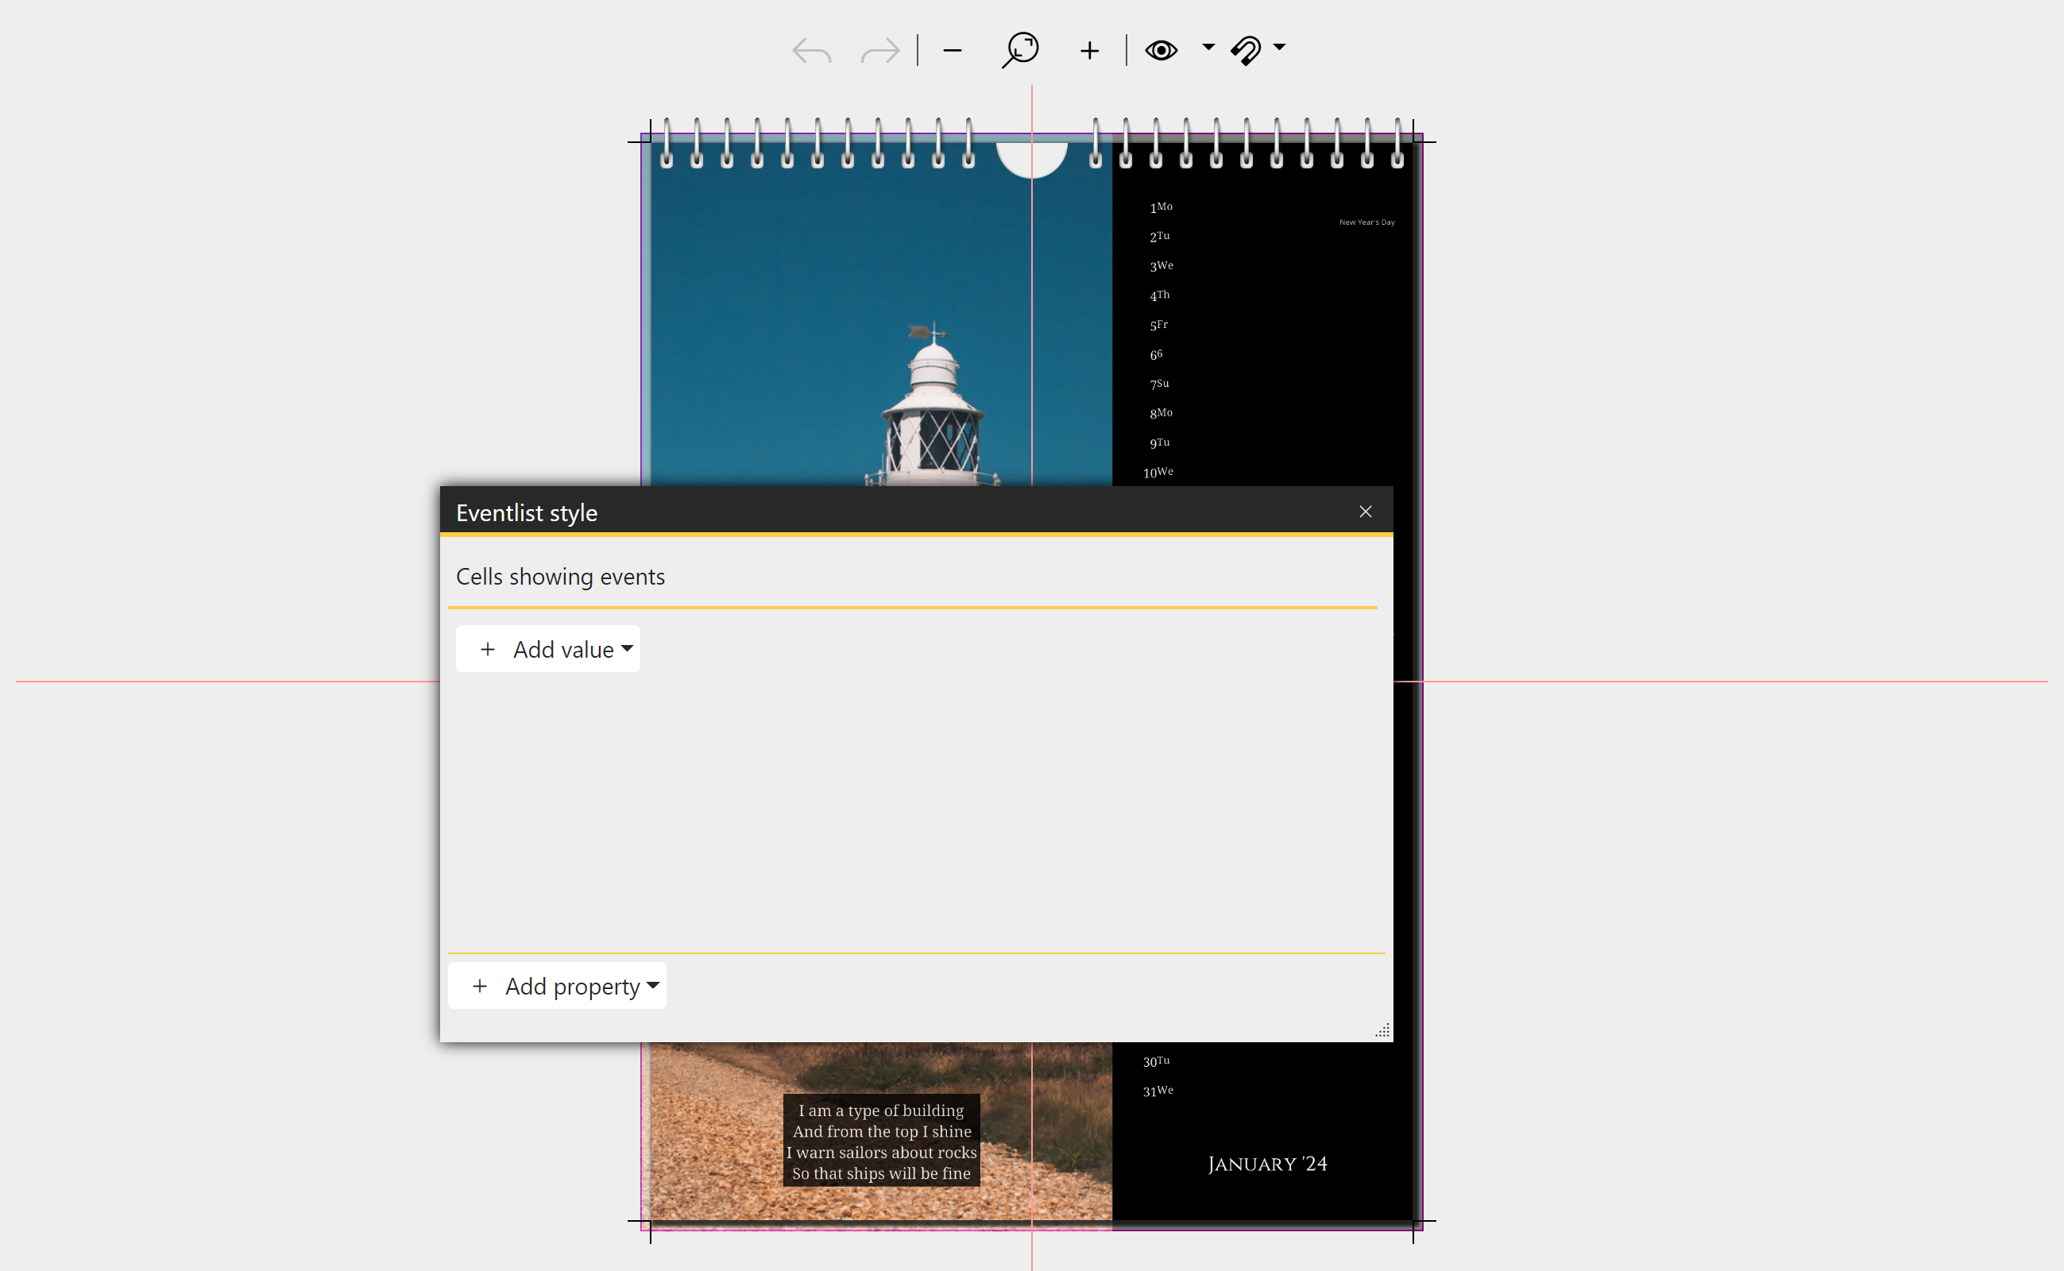Click the Cells showing events heading

pyautogui.click(x=561, y=577)
